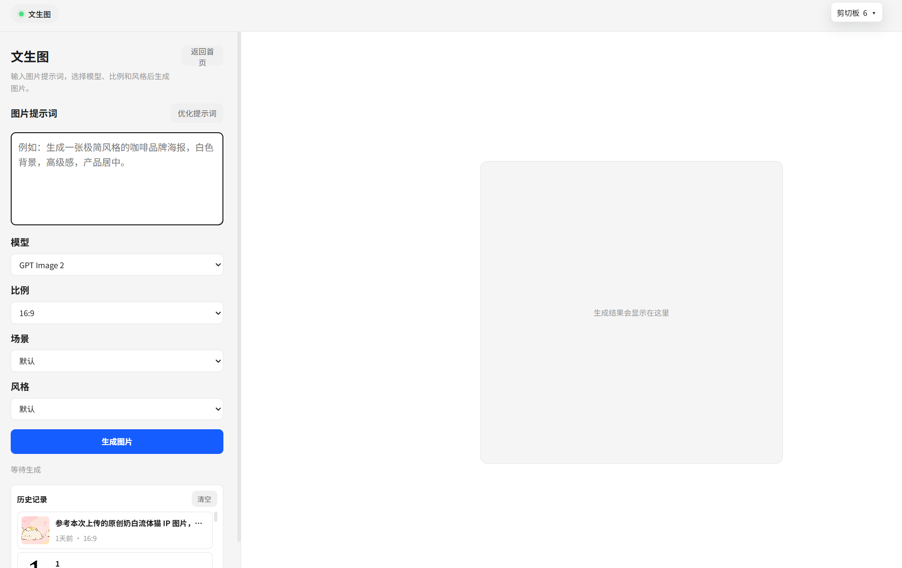This screenshot has height=568, width=902.
Task: Focus the 图片提示词 text area
Action: 117,179
